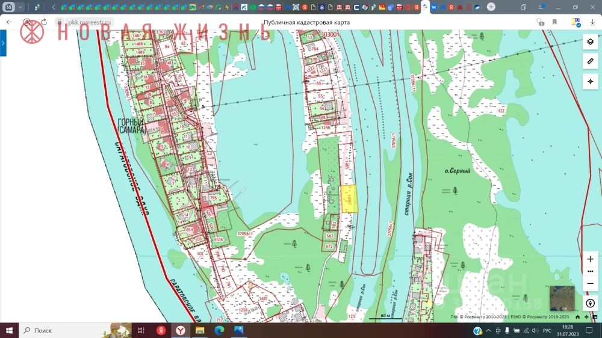Open Microsoft Edge from the taskbar
The width and height of the screenshot is (602, 338).
(219, 331)
